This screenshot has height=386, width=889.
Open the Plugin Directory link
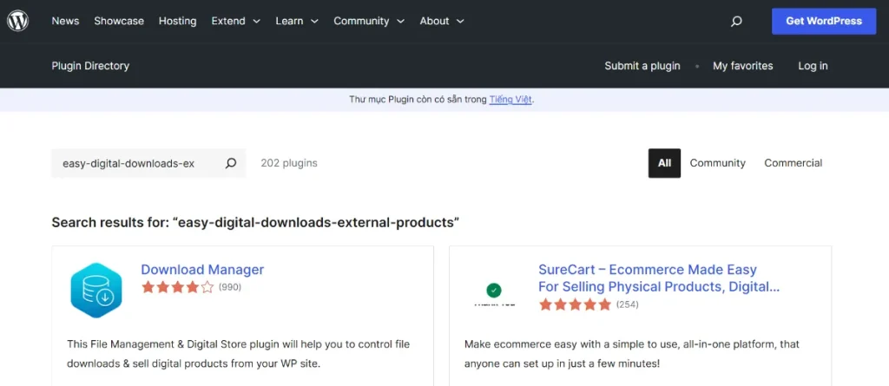click(90, 66)
